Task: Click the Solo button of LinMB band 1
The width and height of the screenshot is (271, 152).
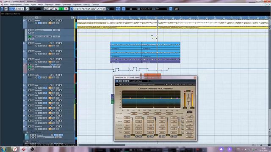Action: pyautogui.click(x=125, y=136)
